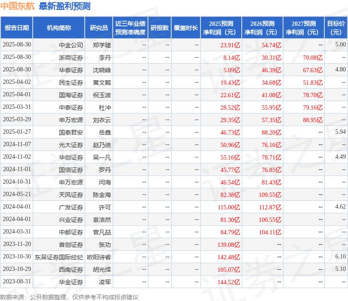Click the 报告日期 column header
348x301 pixels.
(17, 28)
